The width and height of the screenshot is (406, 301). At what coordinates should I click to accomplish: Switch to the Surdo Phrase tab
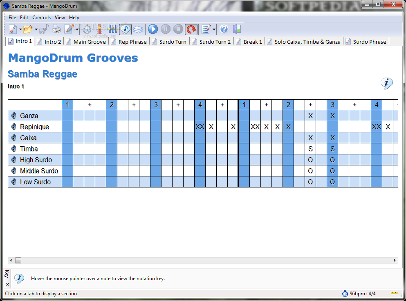click(366, 42)
